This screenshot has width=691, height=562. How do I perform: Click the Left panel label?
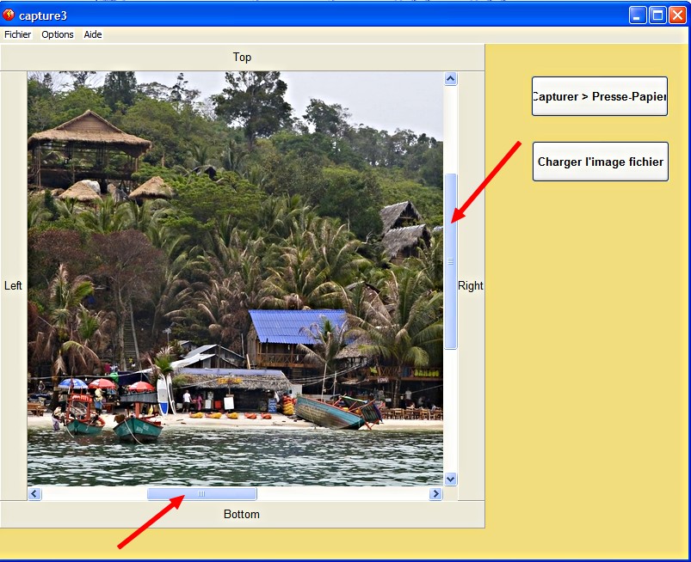click(13, 285)
